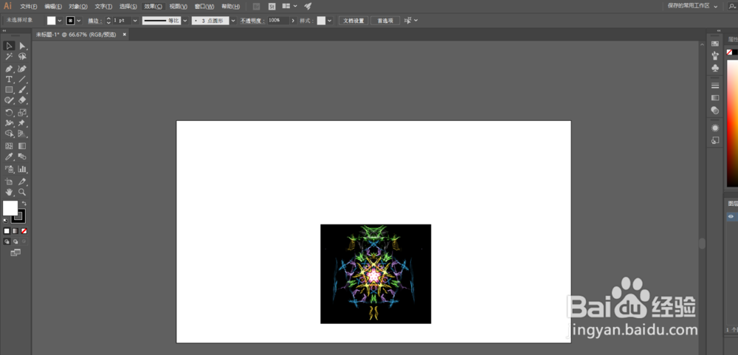The width and height of the screenshot is (738, 355).
Task: Open the 窗口(W) menu
Action: [x=204, y=7]
